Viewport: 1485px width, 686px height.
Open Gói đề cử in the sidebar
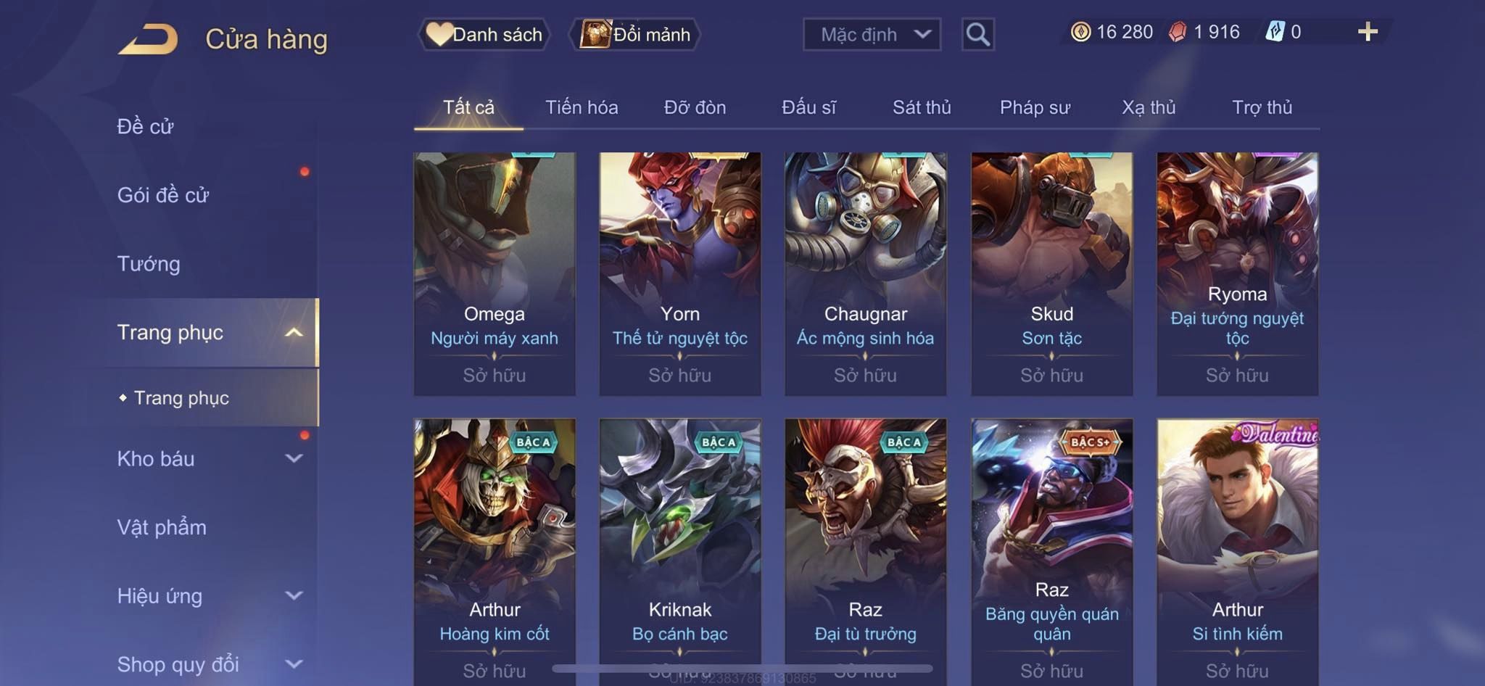click(x=163, y=195)
